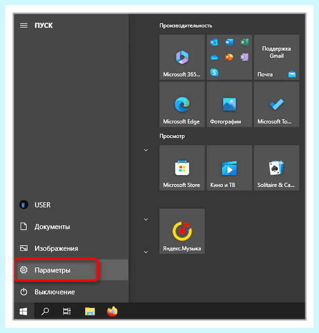Open the Фотографии tile
Image resolution: width=319 pixels, height=333 pixels.
tap(229, 104)
